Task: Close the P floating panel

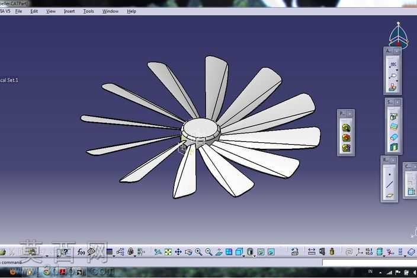Action: tap(350, 114)
